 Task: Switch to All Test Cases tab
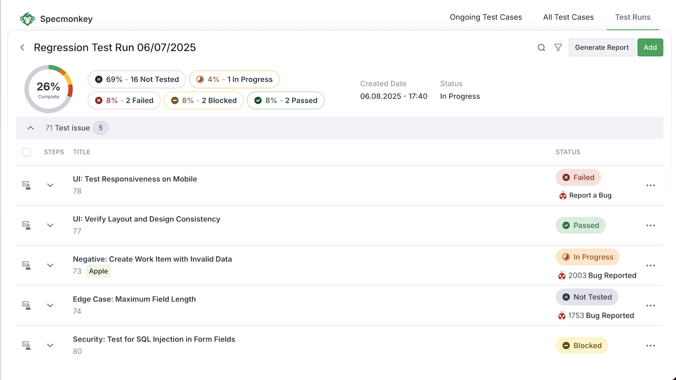tap(568, 17)
